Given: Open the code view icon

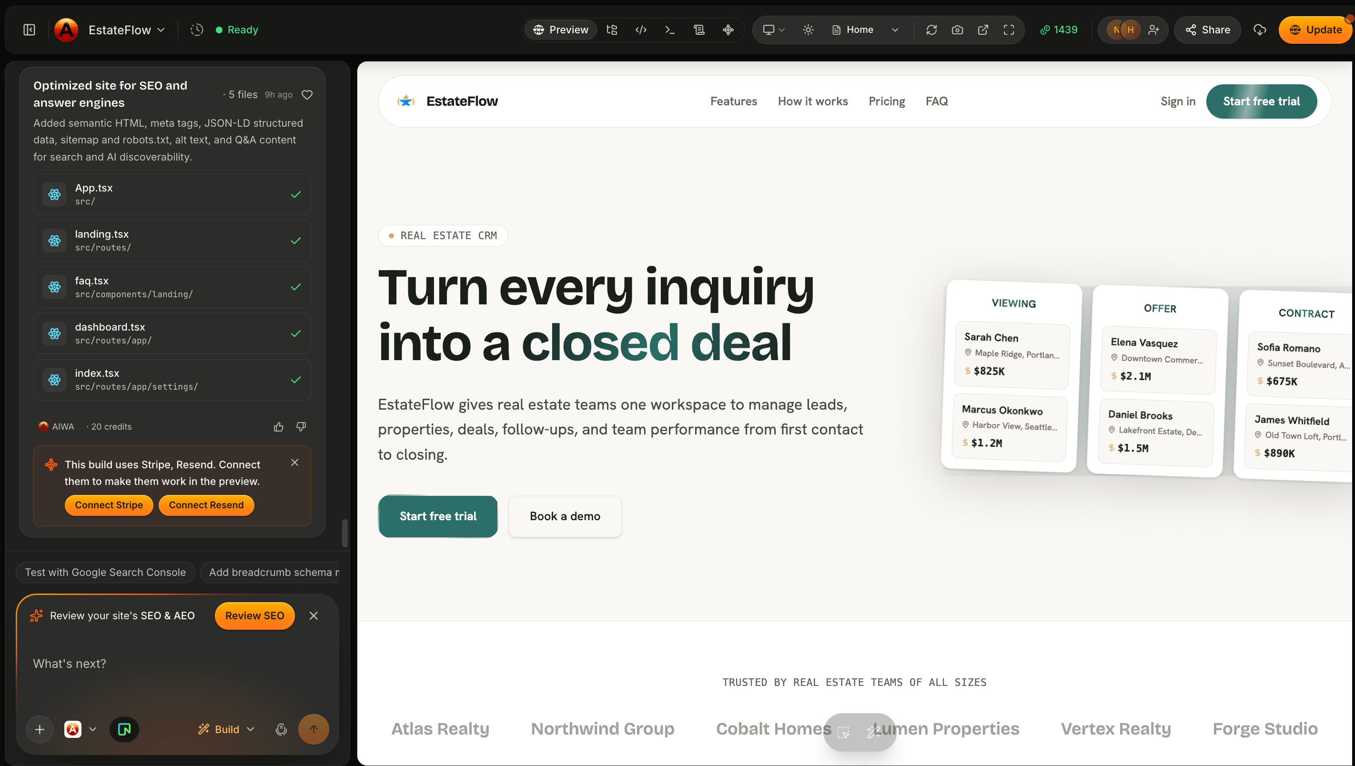Looking at the screenshot, I should [x=641, y=30].
